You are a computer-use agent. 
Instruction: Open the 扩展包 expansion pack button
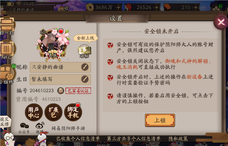point(53,112)
